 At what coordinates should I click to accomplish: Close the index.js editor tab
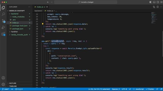pyautogui.click(x=47, y=7)
